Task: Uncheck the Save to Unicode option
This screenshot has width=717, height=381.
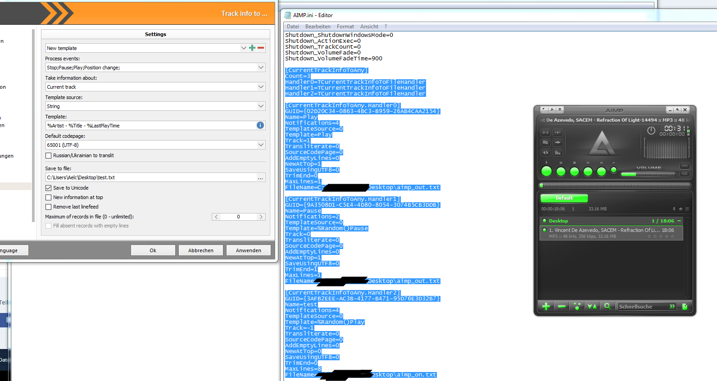Action: click(x=49, y=188)
